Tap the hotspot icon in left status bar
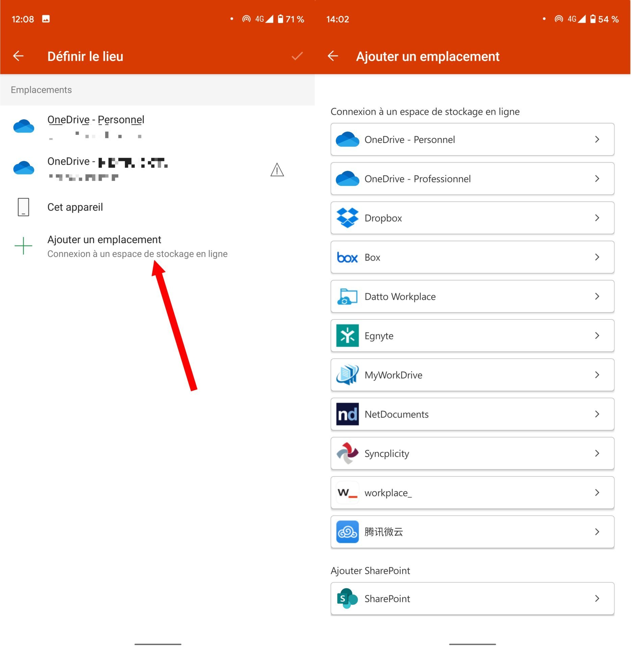 tap(246, 19)
